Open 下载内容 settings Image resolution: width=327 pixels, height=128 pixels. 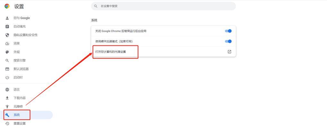point(20,98)
